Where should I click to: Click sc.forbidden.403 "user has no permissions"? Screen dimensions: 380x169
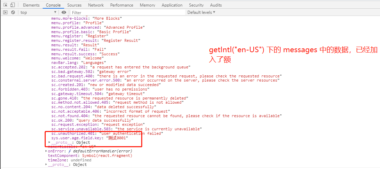pos(100,89)
